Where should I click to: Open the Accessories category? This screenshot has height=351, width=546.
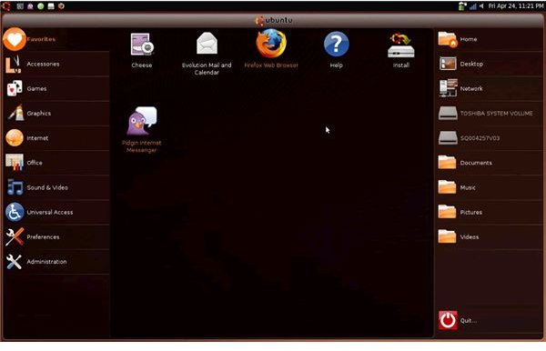(x=56, y=64)
